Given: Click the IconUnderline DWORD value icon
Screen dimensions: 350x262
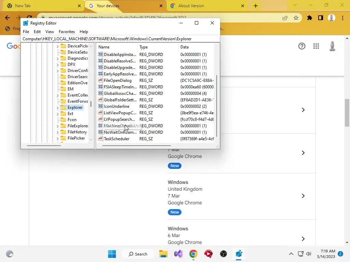Looking at the screenshot, I should coord(100,106).
